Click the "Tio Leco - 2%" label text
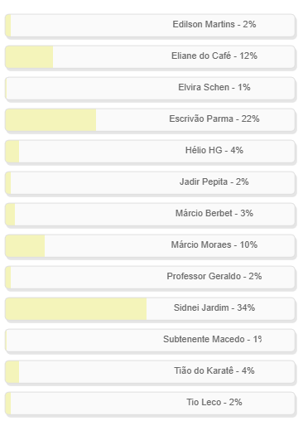Viewport: 303px width, 421px height. click(x=214, y=402)
